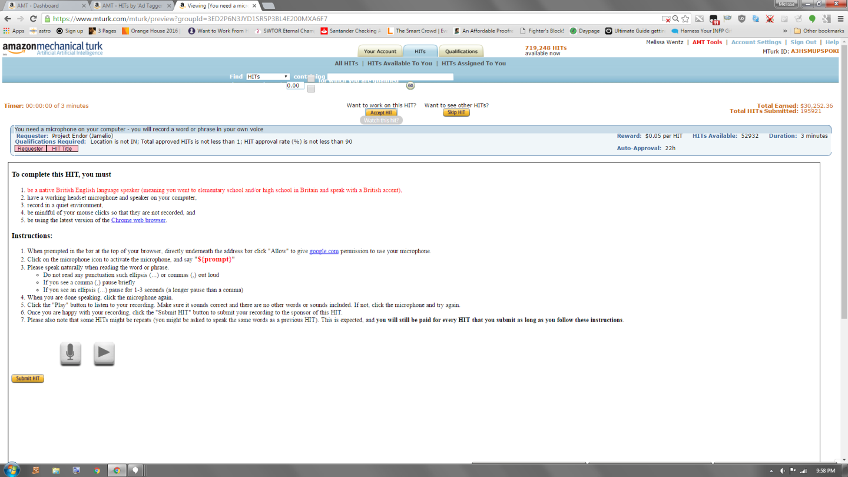Click the Skip HIT button
848x477 pixels.
(456, 112)
